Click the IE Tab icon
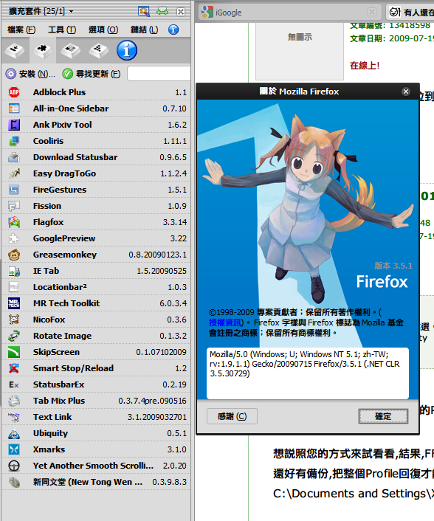 tap(14, 271)
